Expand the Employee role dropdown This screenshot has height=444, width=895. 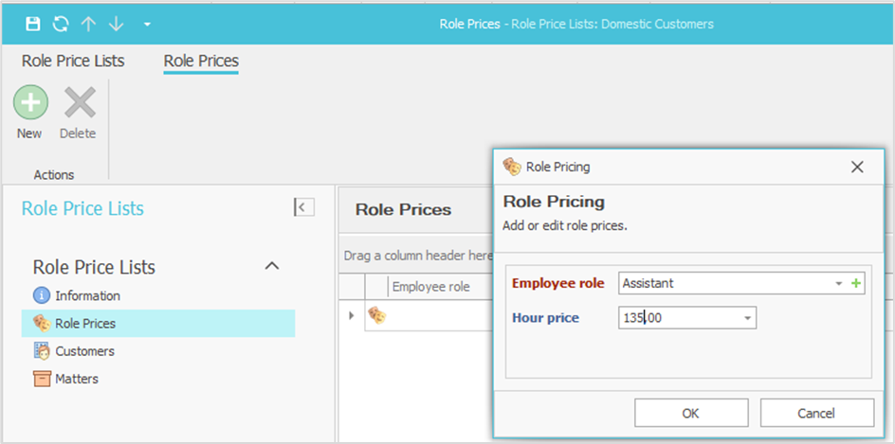(838, 283)
